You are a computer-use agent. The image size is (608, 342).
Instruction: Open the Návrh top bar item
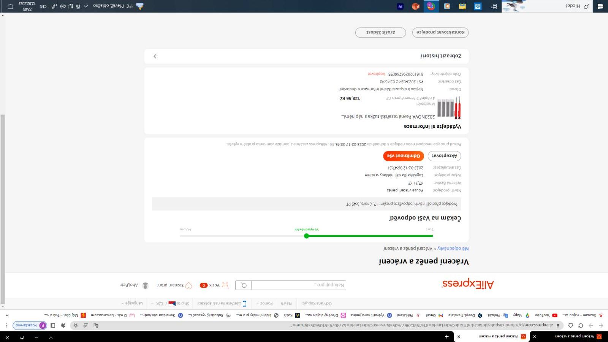click(x=286, y=303)
